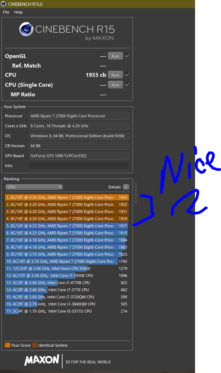Select ranking row 6 scoring 1915
The width and height of the screenshot is (221, 373).
tap(67, 233)
